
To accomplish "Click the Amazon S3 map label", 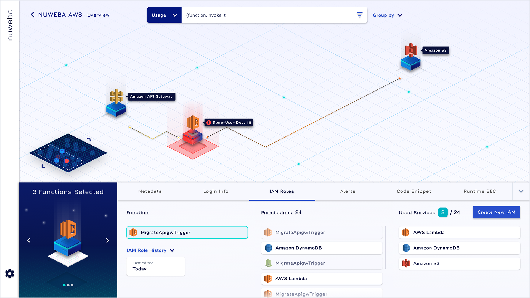I will pyautogui.click(x=435, y=50).
